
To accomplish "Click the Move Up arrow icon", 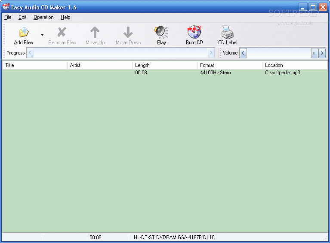I will [95, 32].
